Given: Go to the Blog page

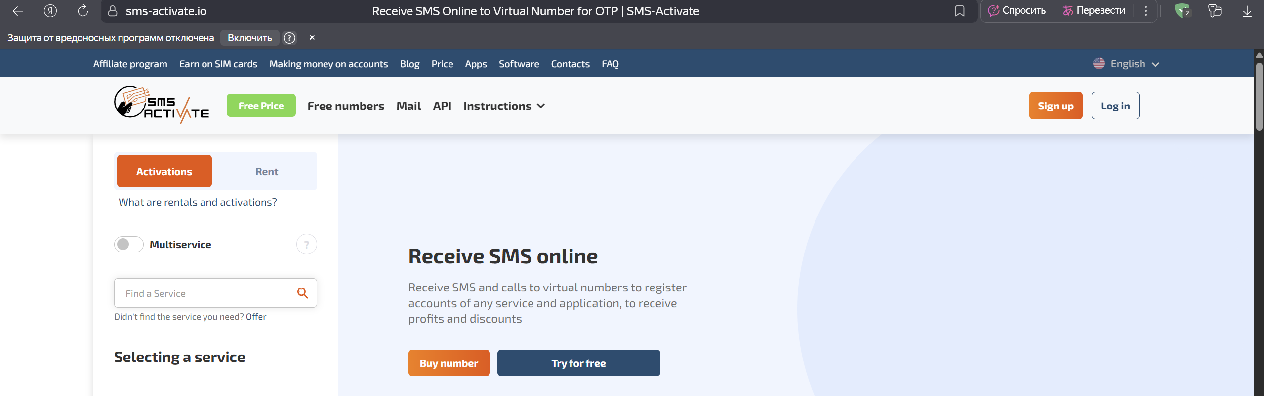Looking at the screenshot, I should (409, 64).
